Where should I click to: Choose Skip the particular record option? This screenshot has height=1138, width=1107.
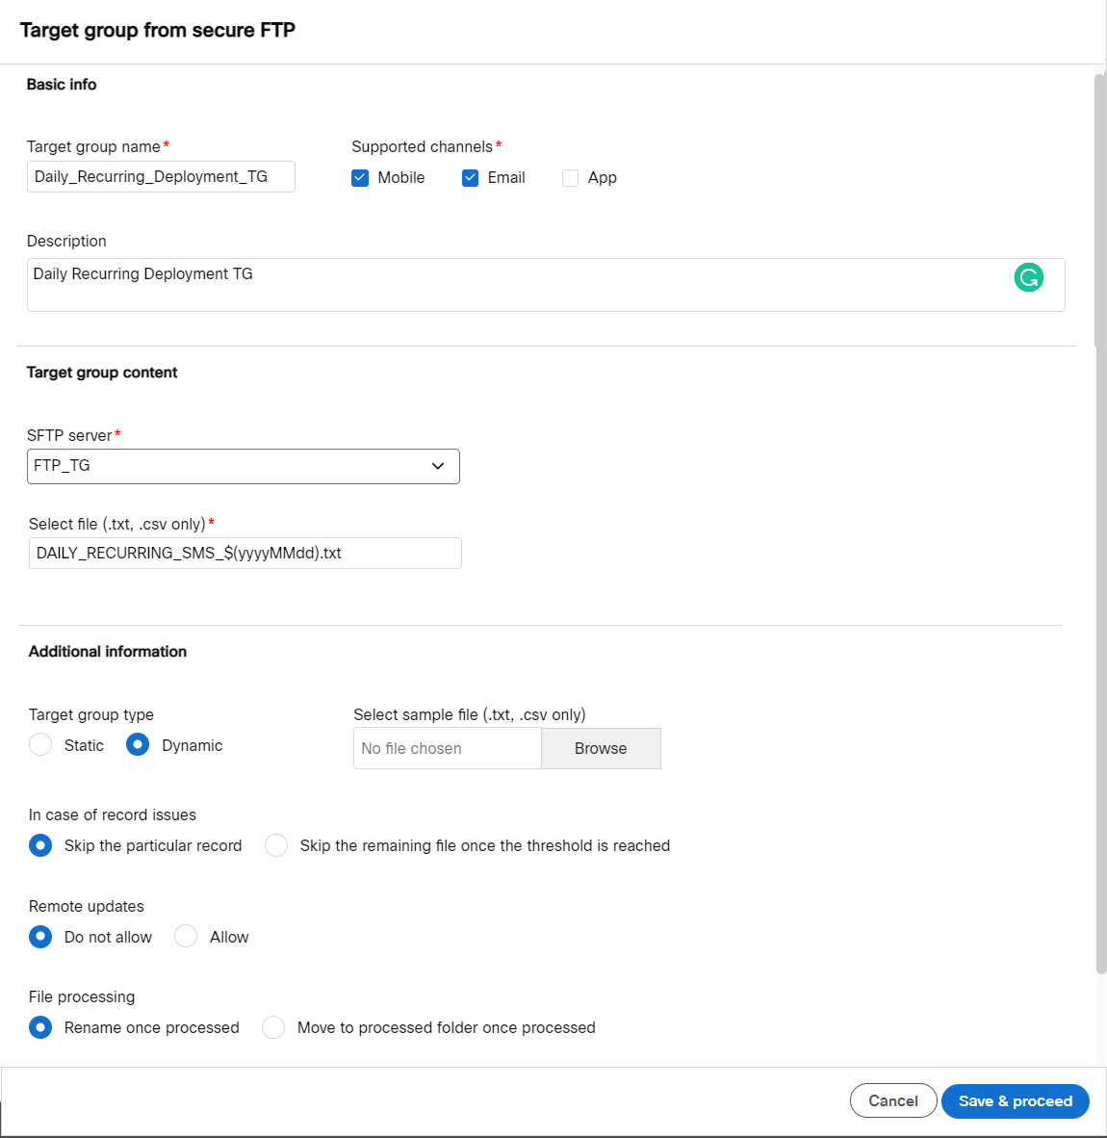[40, 845]
